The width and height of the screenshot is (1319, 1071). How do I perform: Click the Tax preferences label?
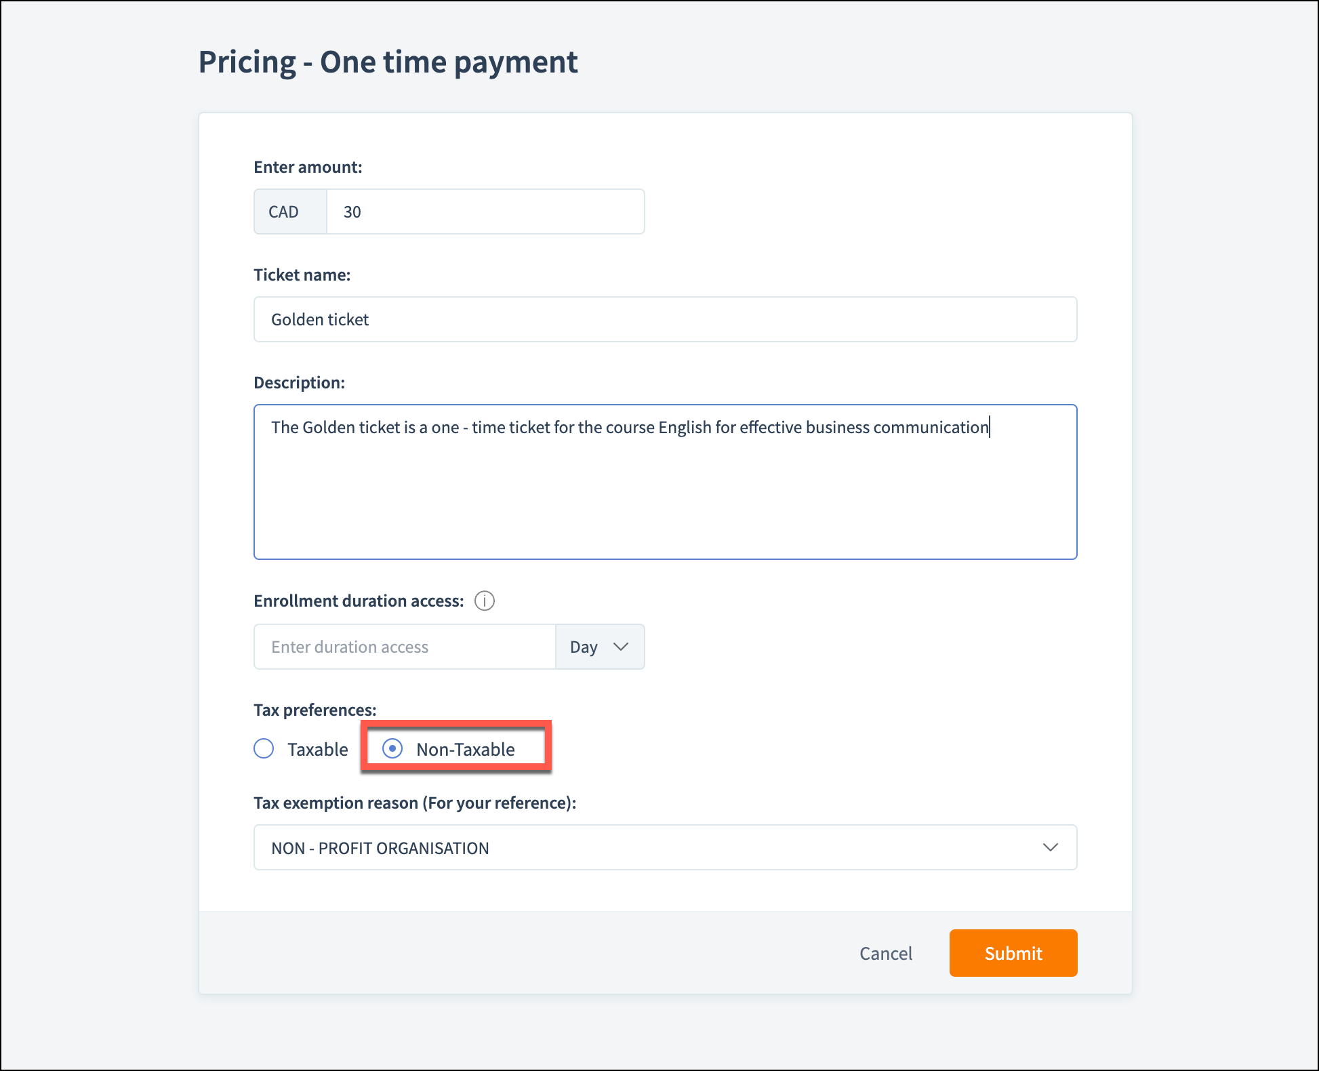(x=314, y=710)
